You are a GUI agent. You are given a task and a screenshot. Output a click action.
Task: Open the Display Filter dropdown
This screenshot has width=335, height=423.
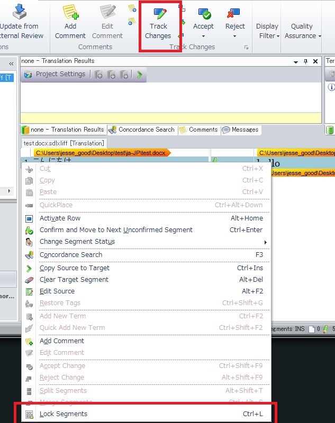[x=268, y=31]
